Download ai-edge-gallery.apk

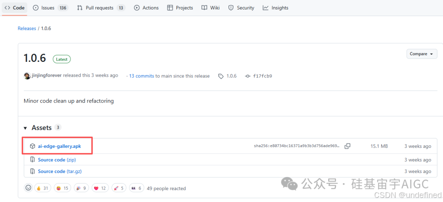pyautogui.click(x=59, y=146)
